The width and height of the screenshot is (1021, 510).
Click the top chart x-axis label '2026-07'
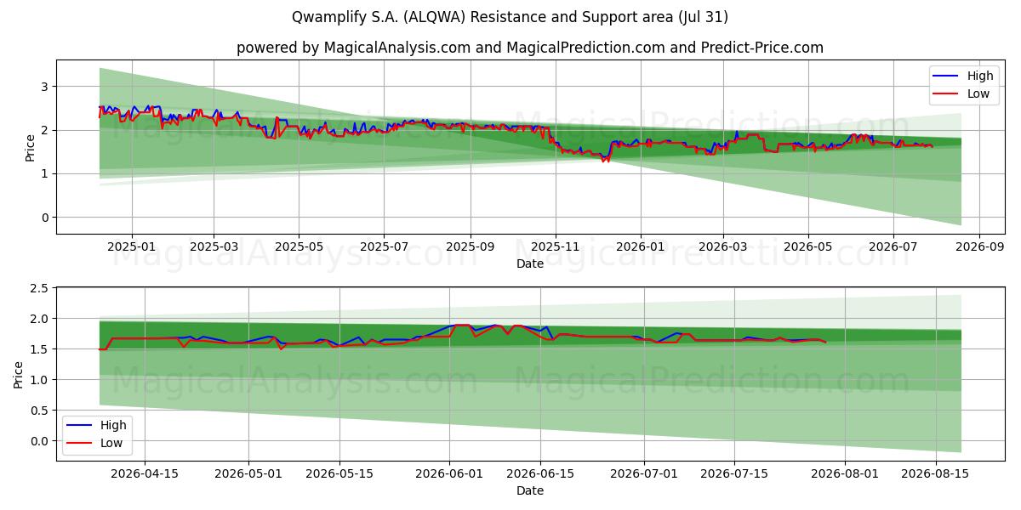[893, 247]
